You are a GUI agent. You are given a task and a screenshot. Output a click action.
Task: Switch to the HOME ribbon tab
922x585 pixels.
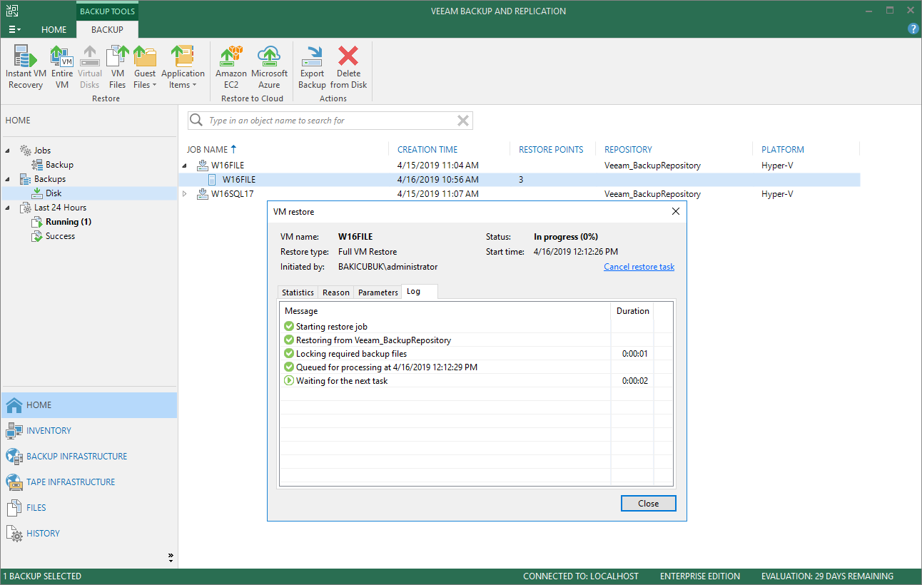pos(54,29)
